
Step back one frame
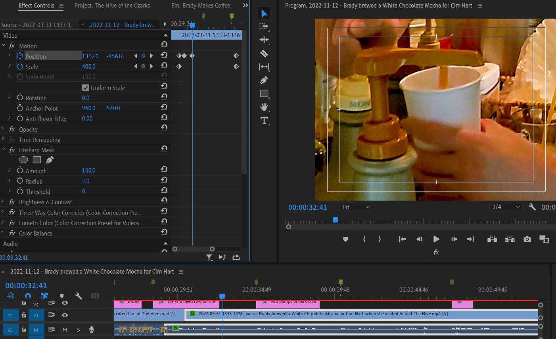point(419,239)
